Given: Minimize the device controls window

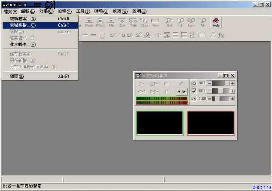Looking at the screenshot, I should click(x=220, y=76).
